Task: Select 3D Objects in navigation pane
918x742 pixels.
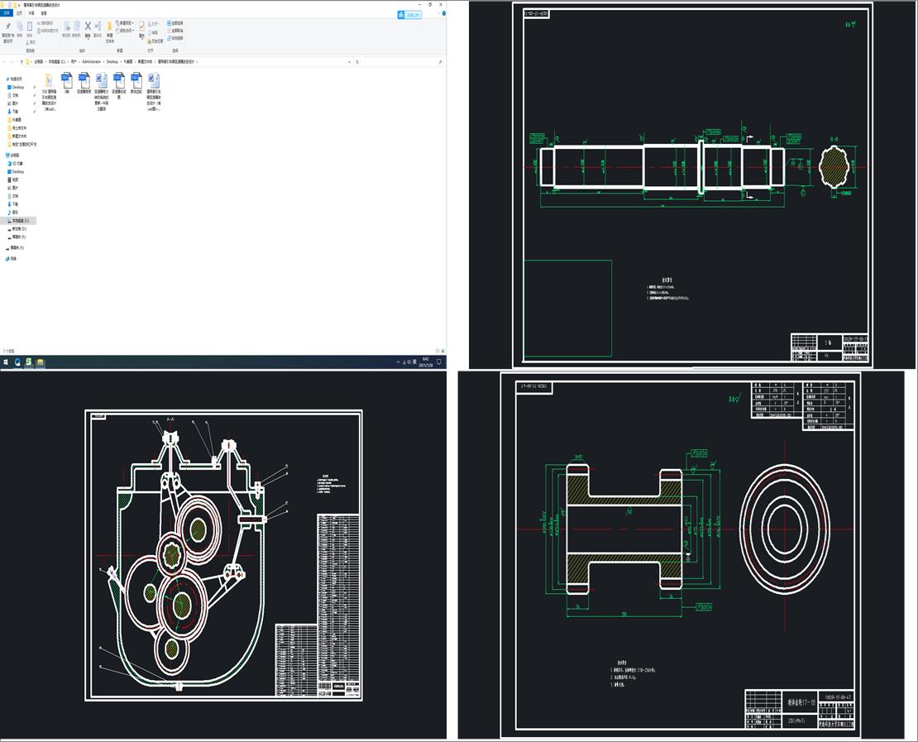Action: click(18, 163)
